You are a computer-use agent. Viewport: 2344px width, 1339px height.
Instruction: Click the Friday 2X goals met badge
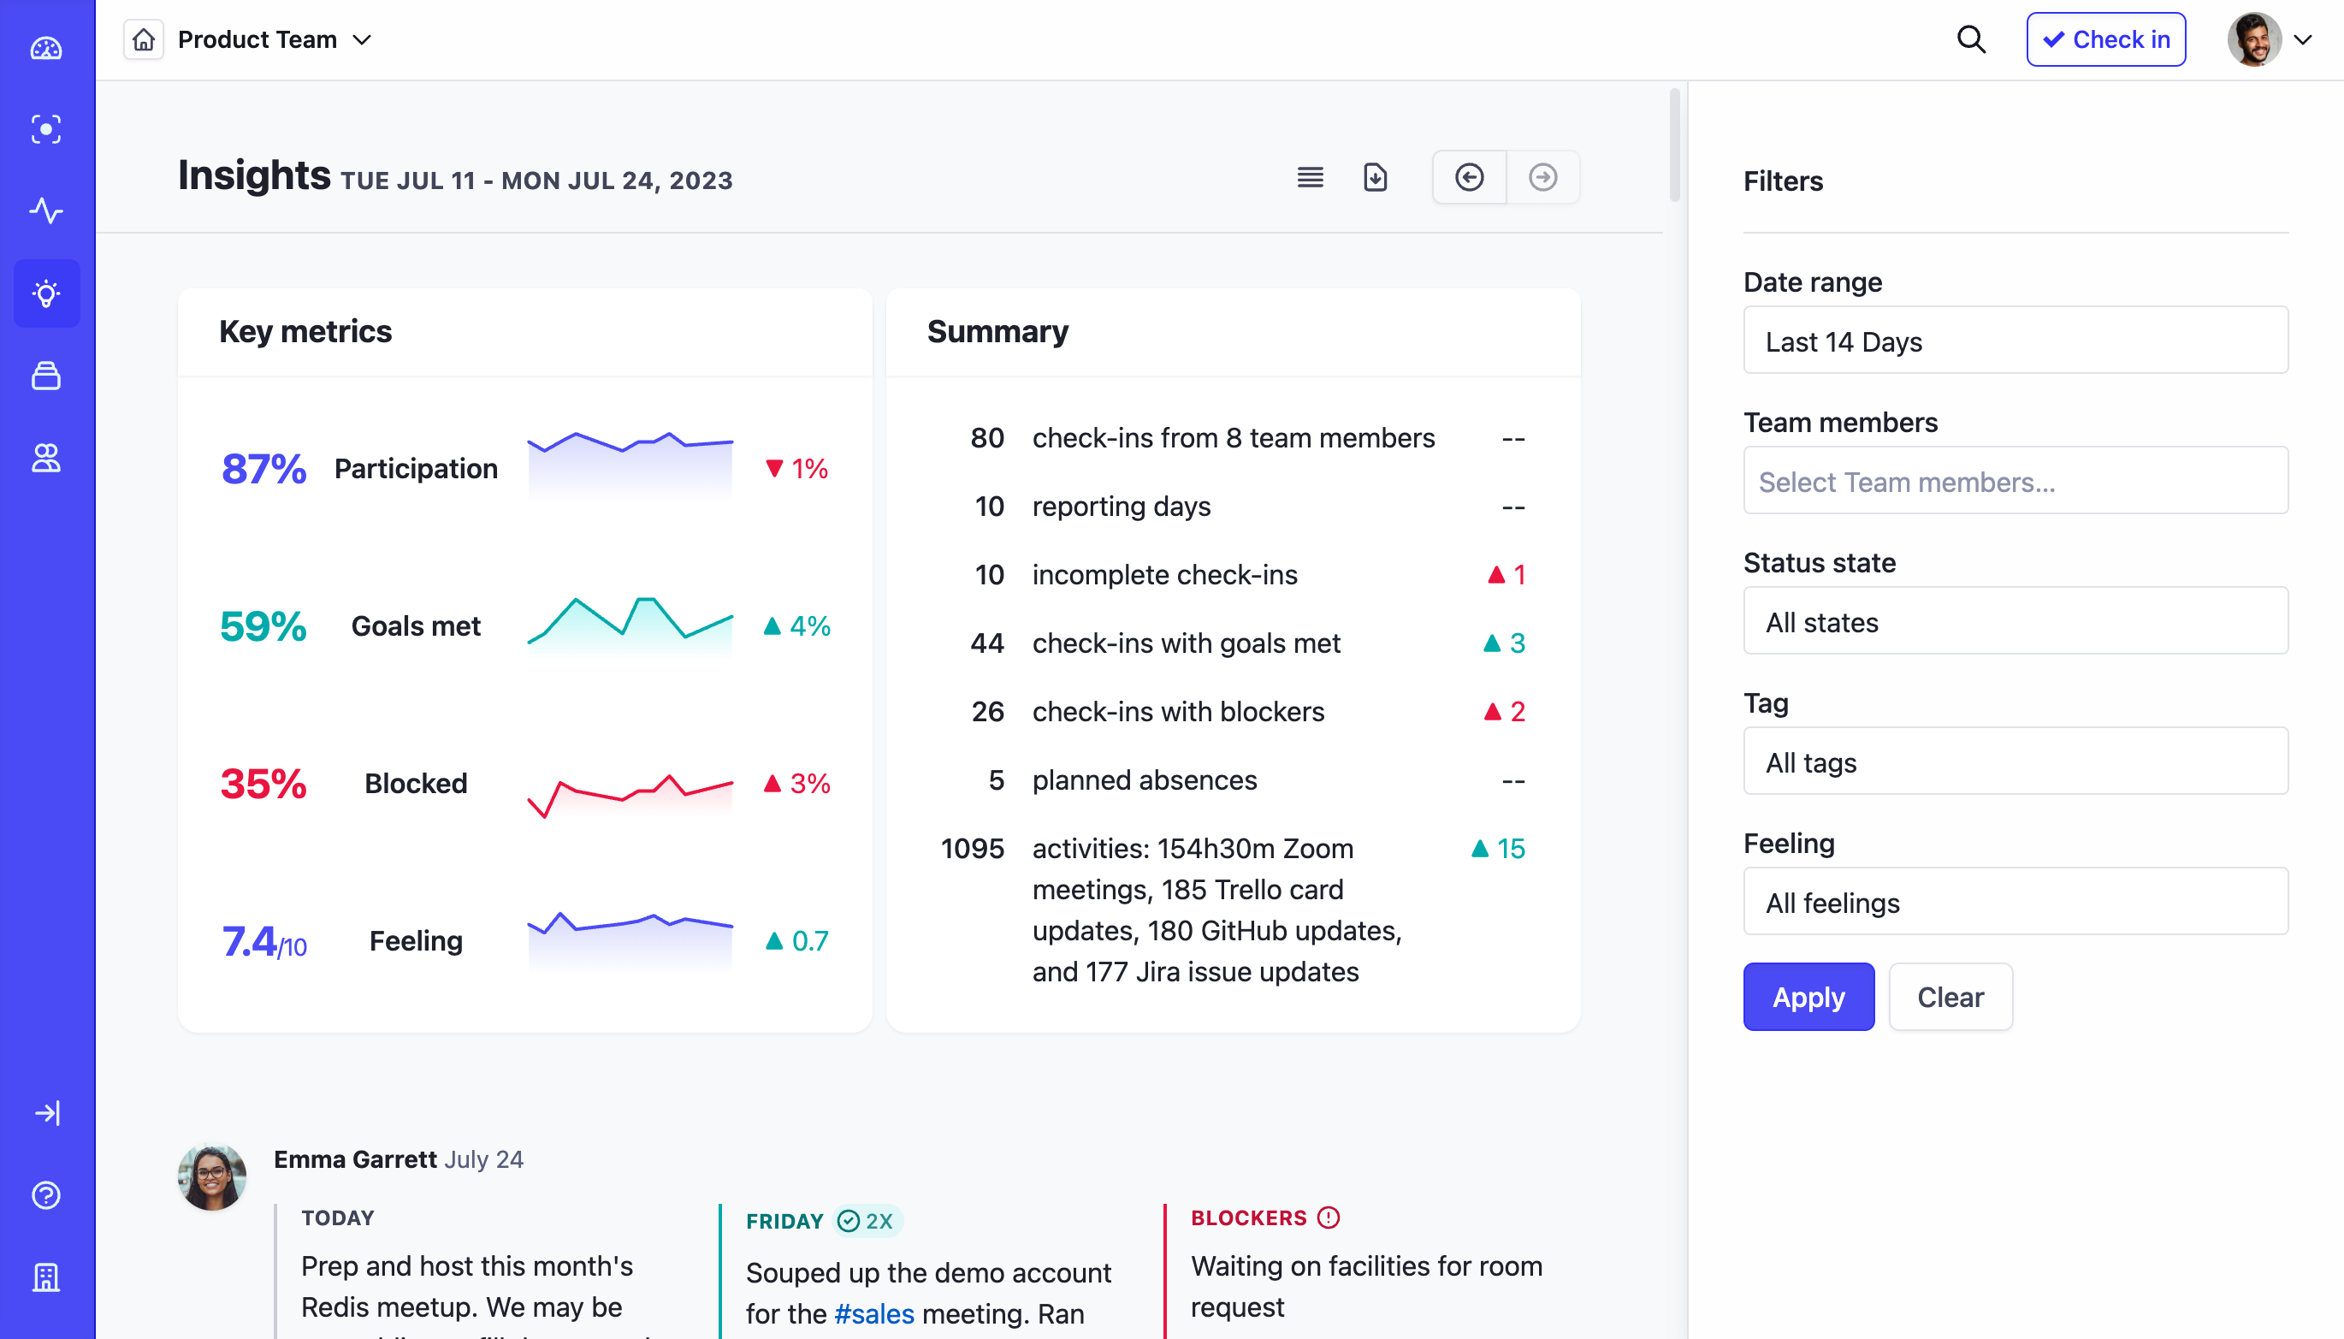point(867,1220)
